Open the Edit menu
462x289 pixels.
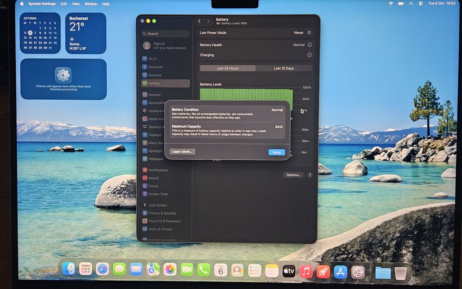64,4
